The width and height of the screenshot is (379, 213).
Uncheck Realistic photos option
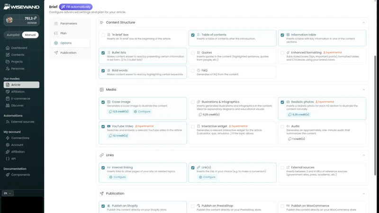pos(282,102)
